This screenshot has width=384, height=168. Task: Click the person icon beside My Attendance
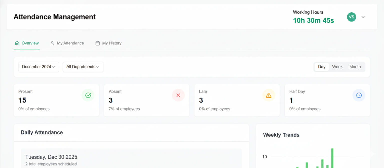coord(52,43)
